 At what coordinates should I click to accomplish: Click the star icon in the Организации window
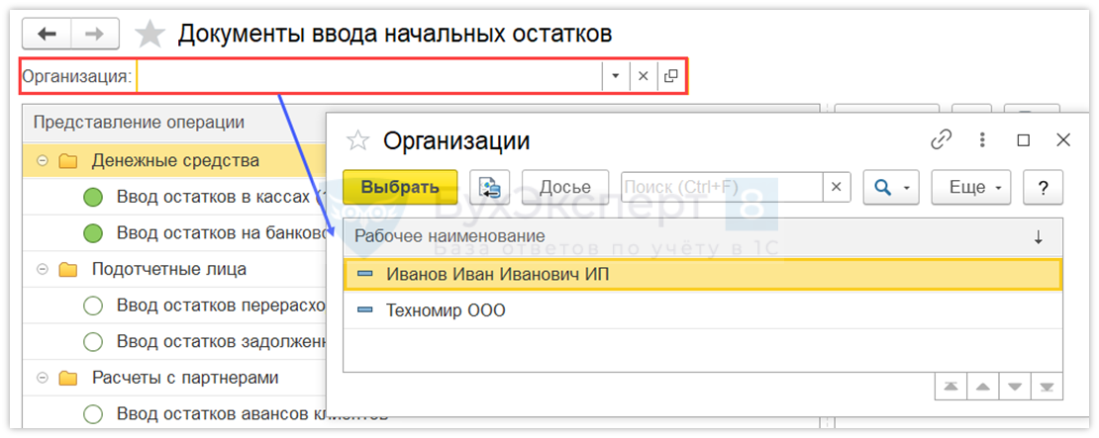pyautogui.click(x=358, y=140)
